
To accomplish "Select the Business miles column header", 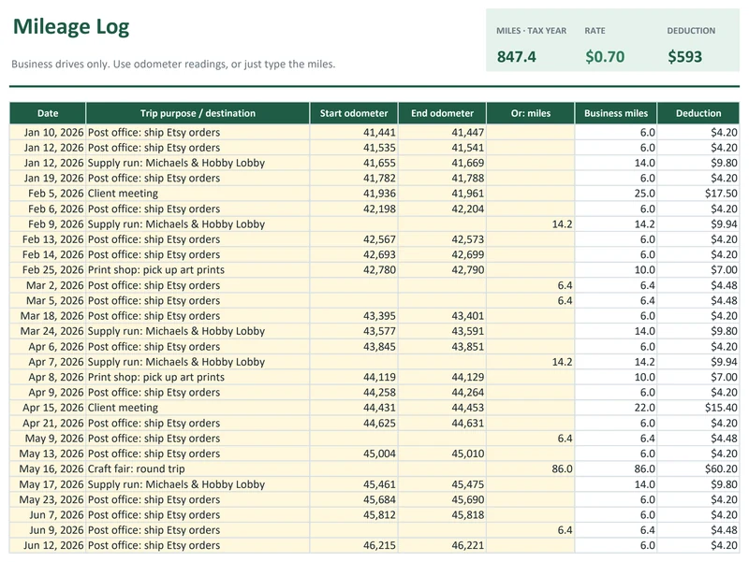I will point(616,113).
